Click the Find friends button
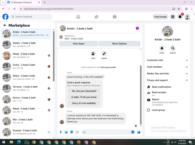The height and width of the screenshot is (145, 195). pyautogui.click(x=160, y=17)
